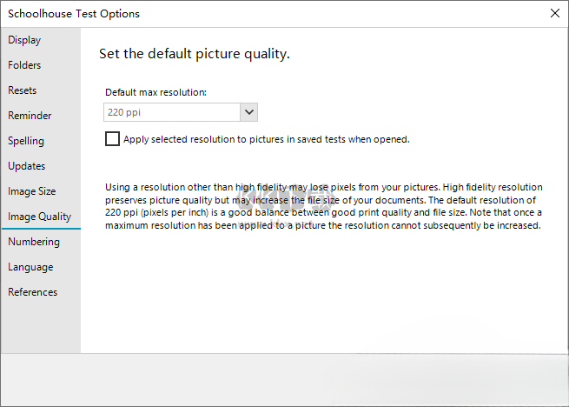Viewport: 569px width, 407px height.
Task: Open the Numbering tab
Action: click(x=34, y=242)
